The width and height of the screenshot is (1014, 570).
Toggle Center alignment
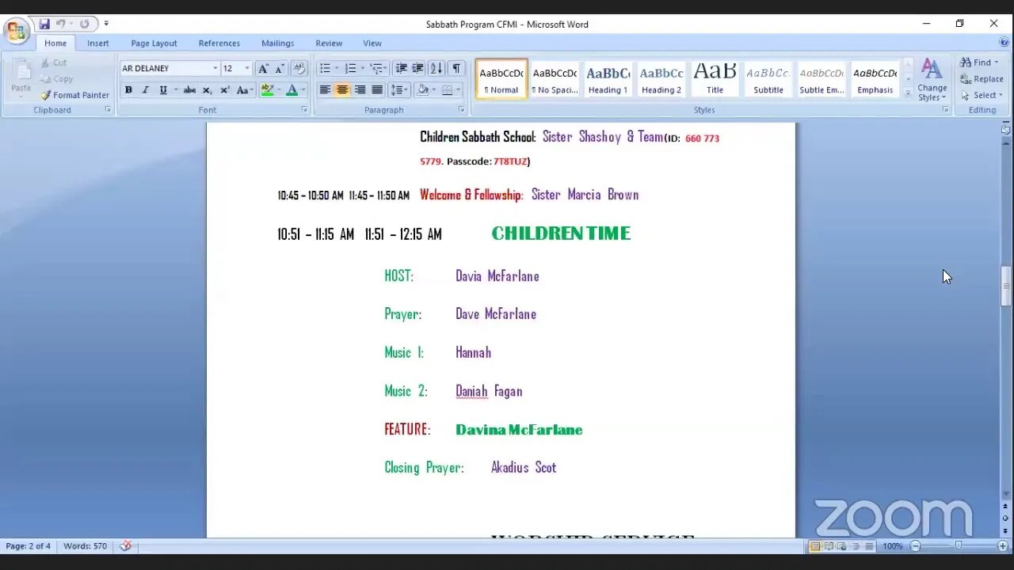pyautogui.click(x=342, y=90)
